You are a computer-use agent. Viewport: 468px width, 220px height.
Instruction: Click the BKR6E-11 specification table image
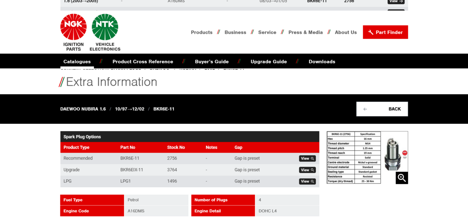click(353, 158)
